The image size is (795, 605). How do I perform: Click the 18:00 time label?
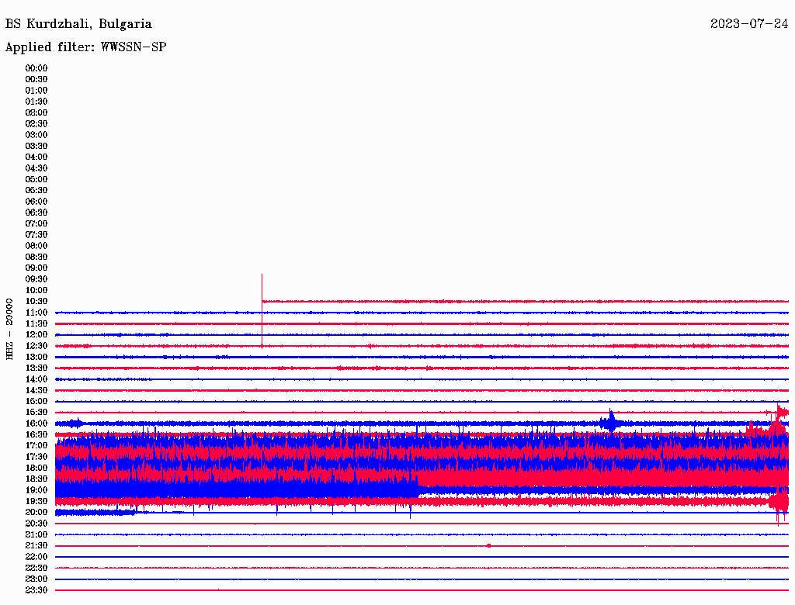[36, 468]
